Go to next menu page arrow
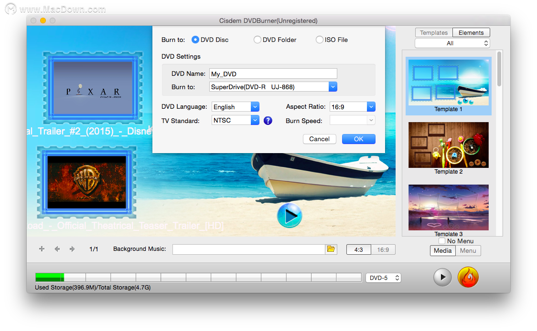 pos(72,249)
